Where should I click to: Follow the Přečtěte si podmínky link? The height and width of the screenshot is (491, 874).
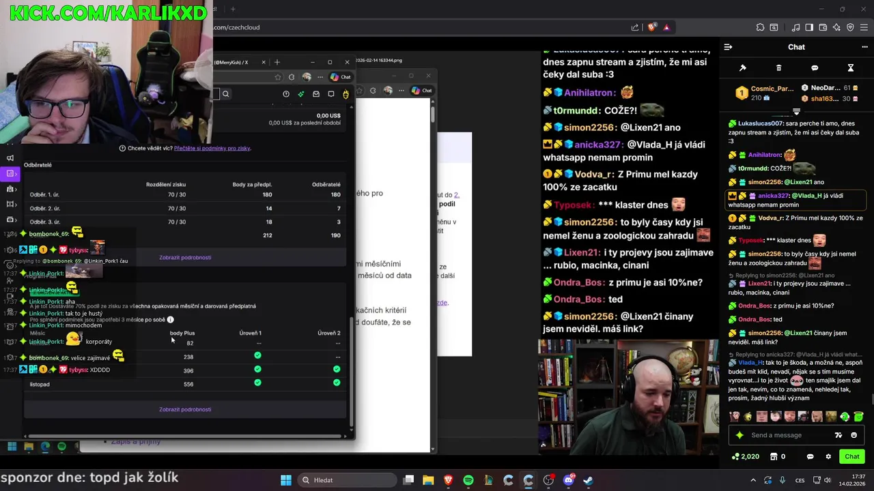click(212, 148)
